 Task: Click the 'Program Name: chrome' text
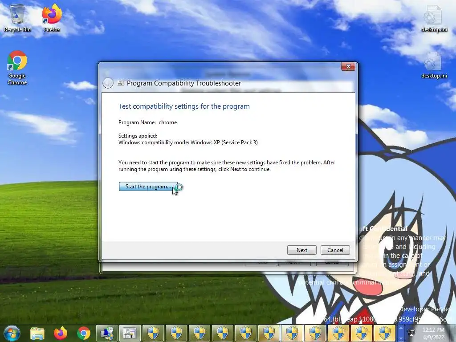point(147,122)
